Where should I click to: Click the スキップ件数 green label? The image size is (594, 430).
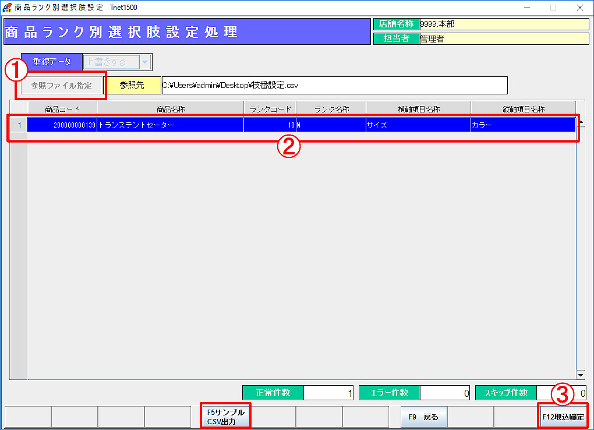505,393
